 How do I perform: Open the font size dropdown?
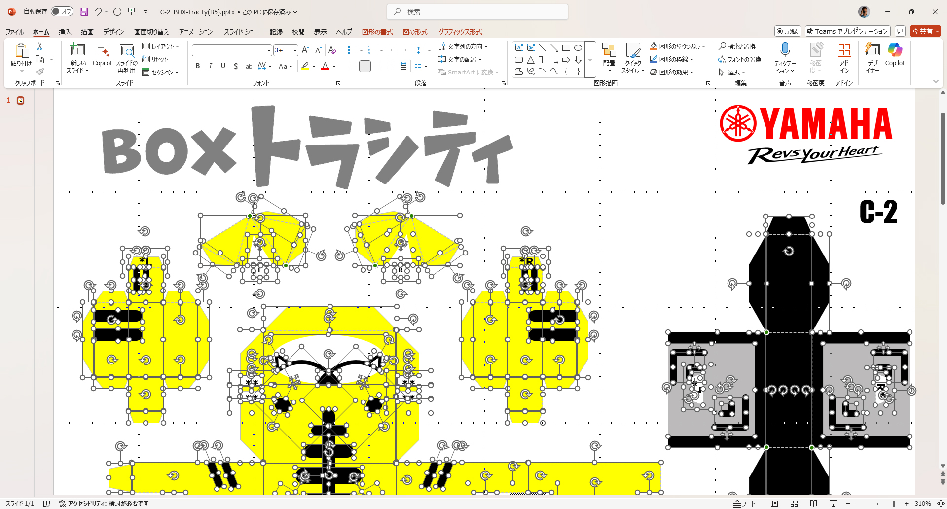pyautogui.click(x=295, y=50)
